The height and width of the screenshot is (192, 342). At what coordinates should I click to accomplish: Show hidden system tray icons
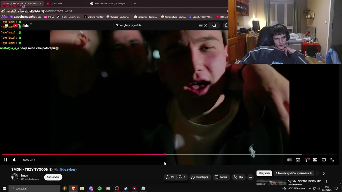310,189
